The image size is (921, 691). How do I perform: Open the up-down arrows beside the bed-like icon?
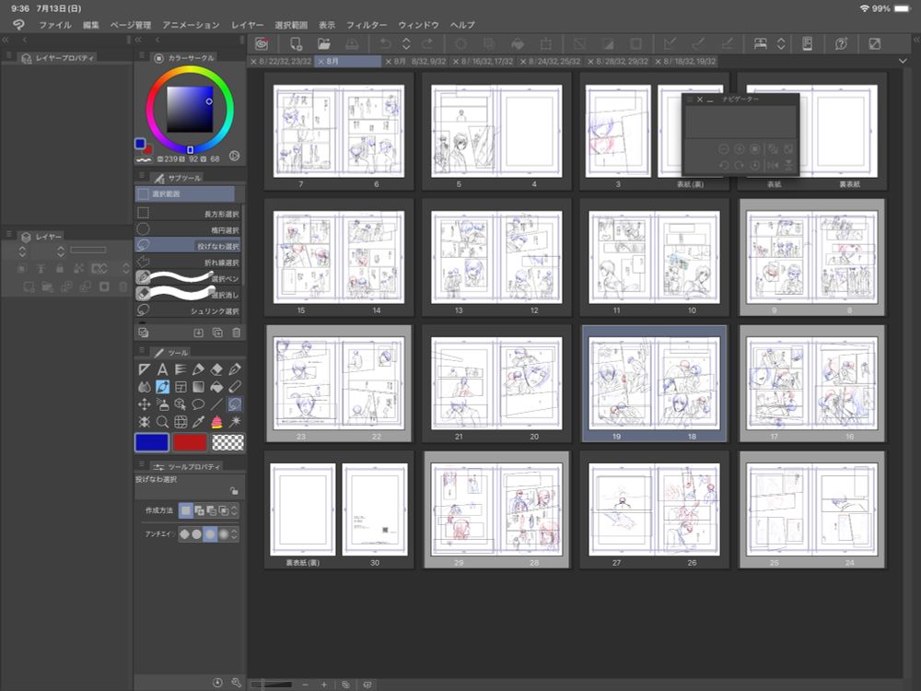coord(781,43)
